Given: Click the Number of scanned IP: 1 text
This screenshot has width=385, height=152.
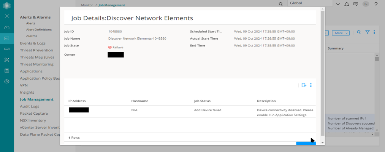Looking at the screenshot, I should 347,118.
